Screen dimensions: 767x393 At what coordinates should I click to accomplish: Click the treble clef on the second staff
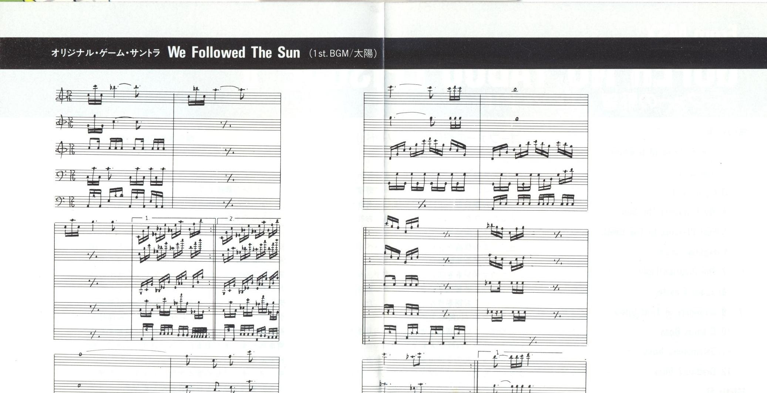pyautogui.click(x=60, y=122)
